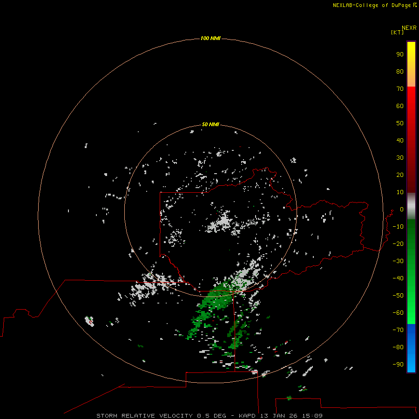Click the 13 JAN 26 date stamp
This screenshot has height=419, width=419.
pyautogui.click(x=279, y=416)
